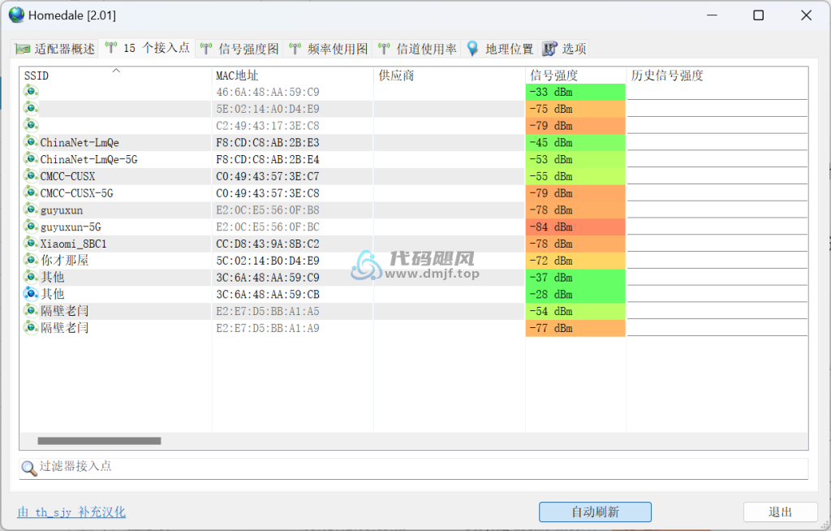Click the icon of 其他 row 3C:6A:48:AA:59:C9
Screen dimensions: 831x531
click(32, 277)
